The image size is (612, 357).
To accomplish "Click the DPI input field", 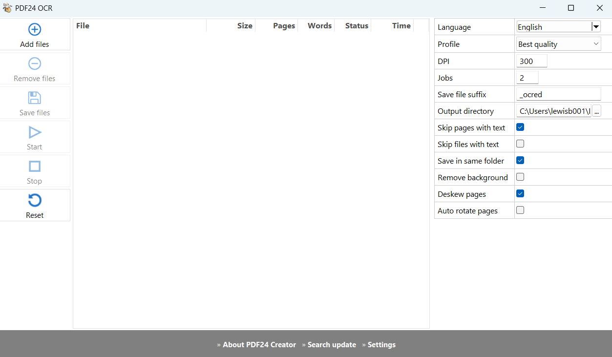I will tap(532, 61).
